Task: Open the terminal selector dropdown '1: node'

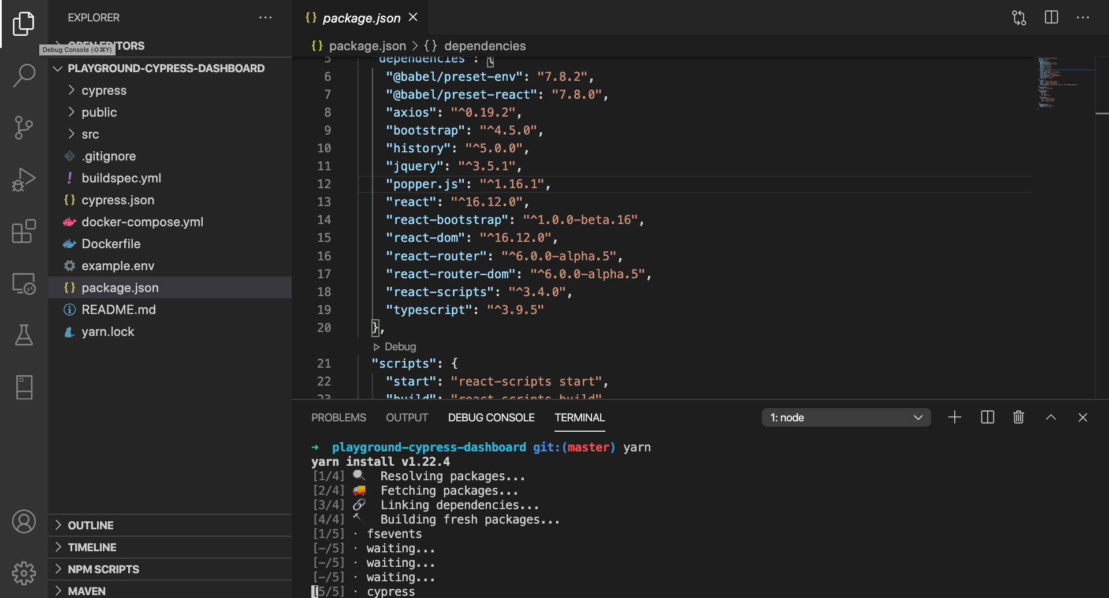Action: pyautogui.click(x=846, y=417)
